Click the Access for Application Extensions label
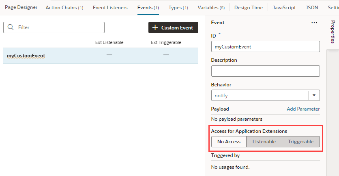This screenshot has height=176, width=339. click(249, 131)
